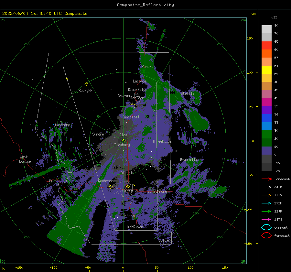Click the magenta swatch between 42 and 39

point(266,102)
